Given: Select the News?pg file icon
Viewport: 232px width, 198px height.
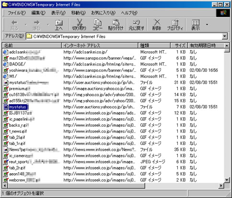Looking at the screenshot, I should 6,150.
